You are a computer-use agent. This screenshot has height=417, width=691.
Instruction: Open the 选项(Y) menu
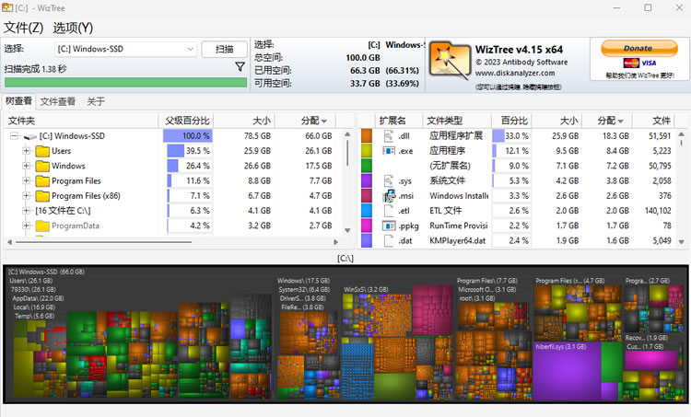[x=73, y=28]
